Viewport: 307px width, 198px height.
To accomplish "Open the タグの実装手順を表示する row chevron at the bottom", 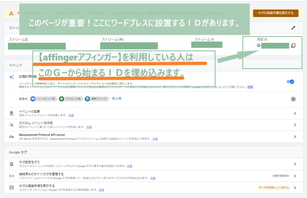I will (295, 188).
